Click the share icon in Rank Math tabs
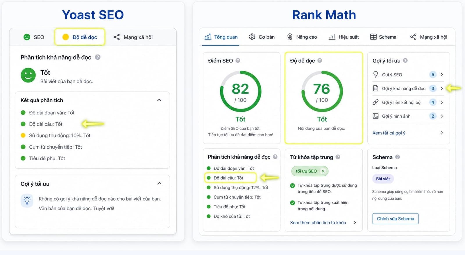This screenshot has width=465, height=255. coord(413,37)
